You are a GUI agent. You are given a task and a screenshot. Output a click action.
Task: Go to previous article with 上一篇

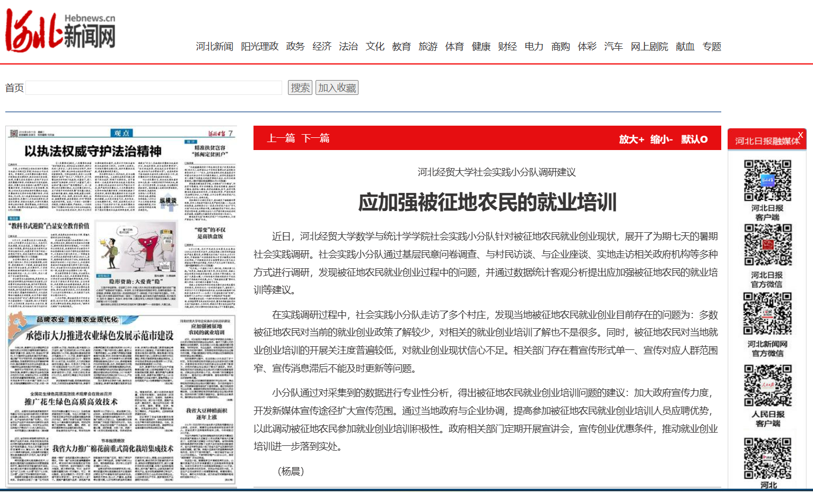(281, 138)
